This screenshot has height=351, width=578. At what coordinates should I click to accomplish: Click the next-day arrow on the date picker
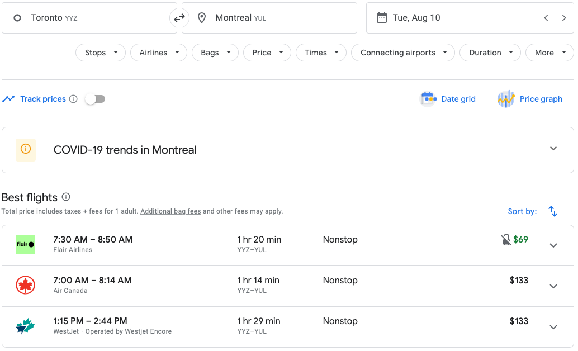point(565,17)
